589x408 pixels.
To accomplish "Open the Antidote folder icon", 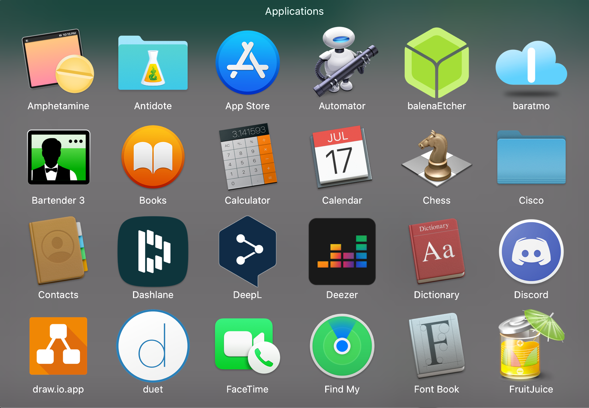I will click(153, 63).
